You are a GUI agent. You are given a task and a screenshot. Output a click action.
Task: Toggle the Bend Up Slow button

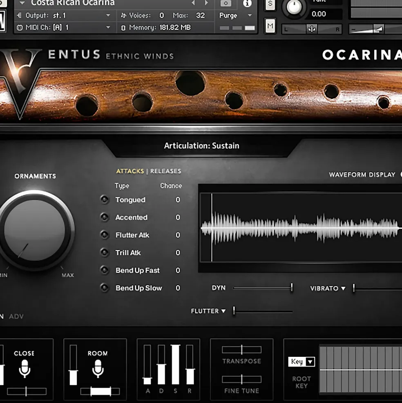(105, 288)
